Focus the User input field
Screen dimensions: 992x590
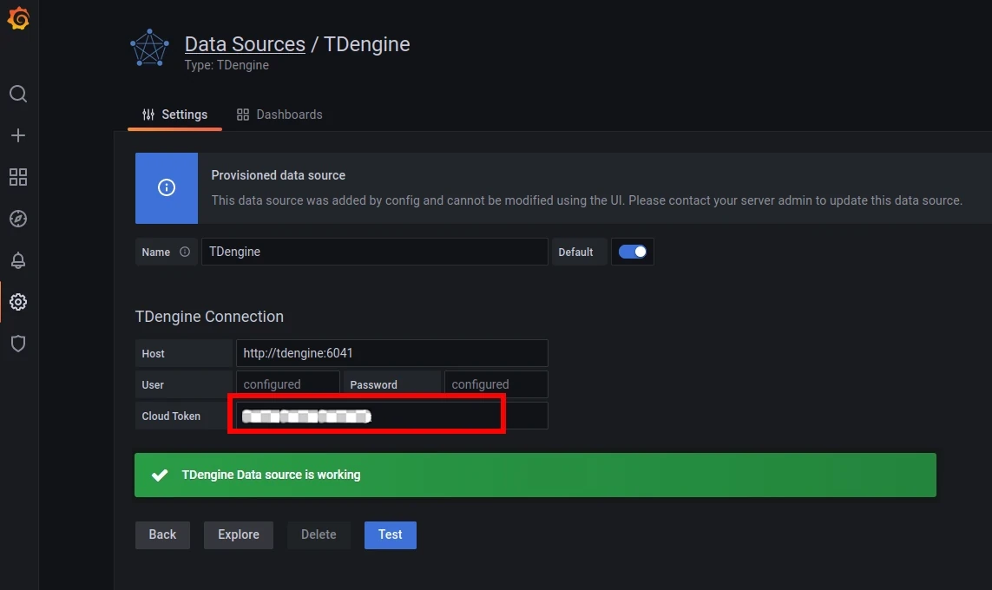[288, 384]
